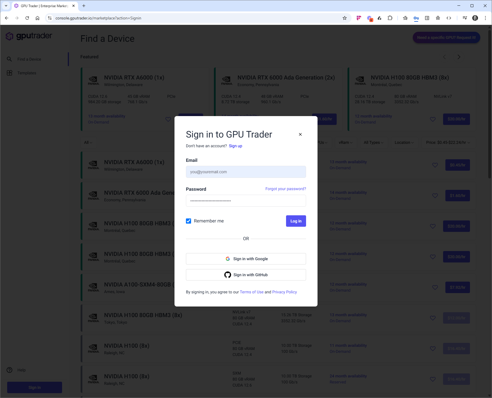Screen dimensions: 492x398
Task: Click the Email input field
Action: tap(246, 172)
